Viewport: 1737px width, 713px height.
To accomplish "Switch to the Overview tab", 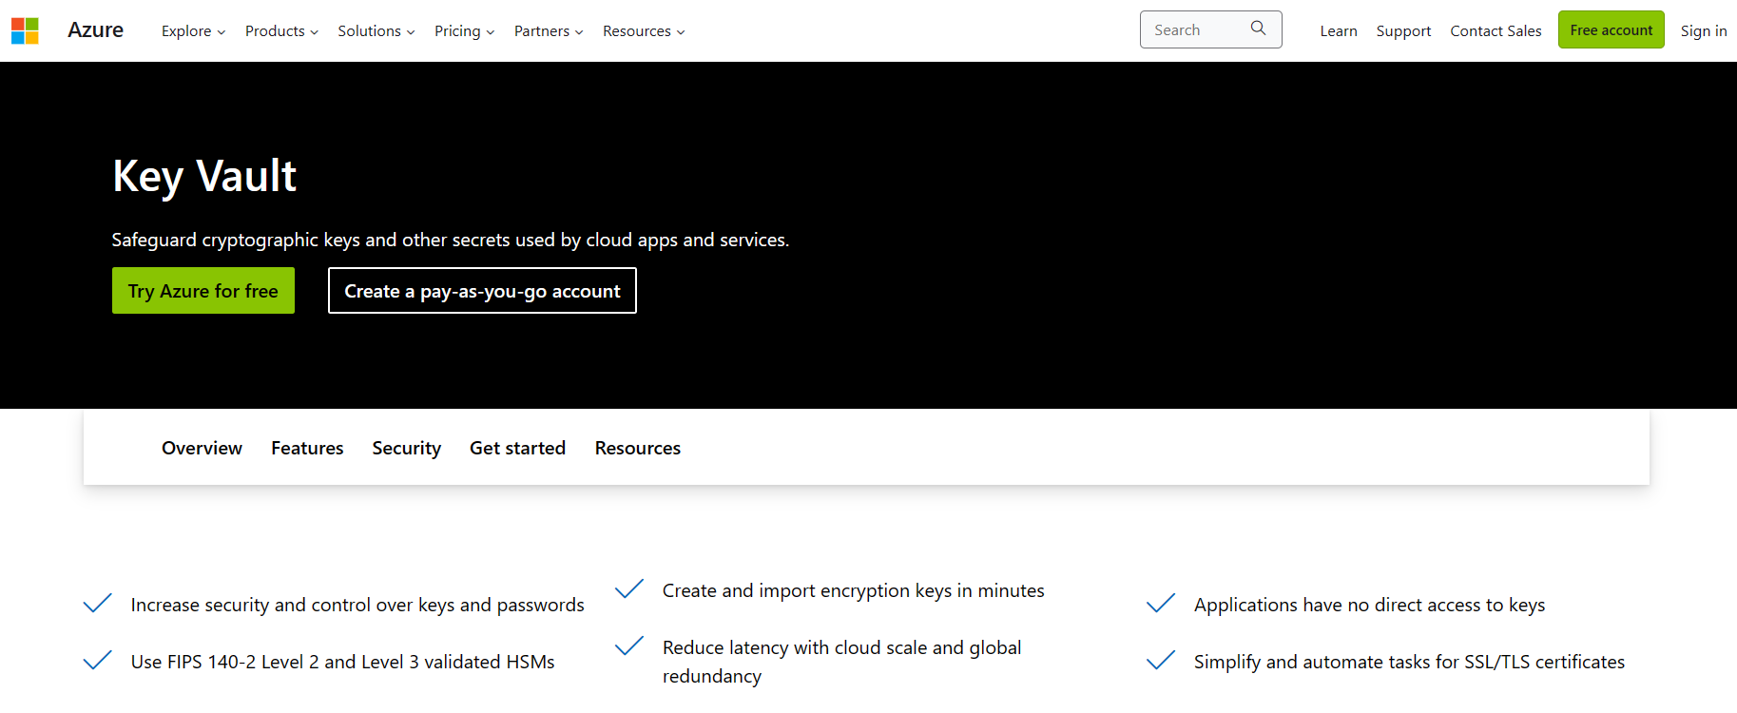I will point(202,448).
